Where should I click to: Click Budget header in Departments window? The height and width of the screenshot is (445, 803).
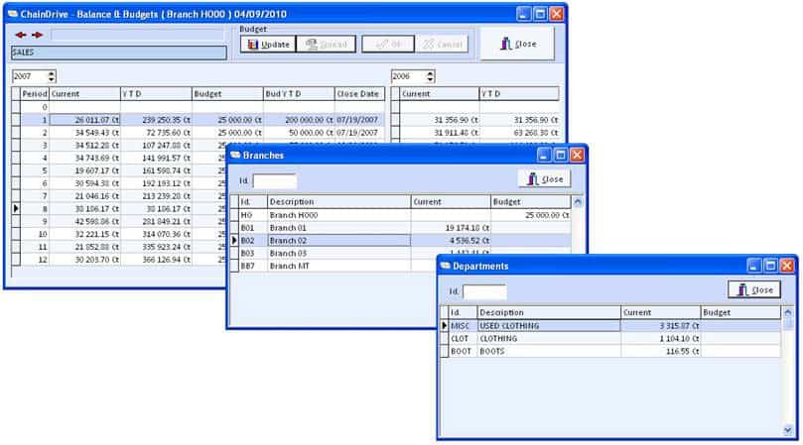point(740,312)
